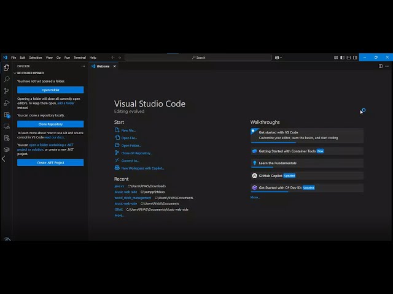Click the Create .NET Project button

point(50,162)
